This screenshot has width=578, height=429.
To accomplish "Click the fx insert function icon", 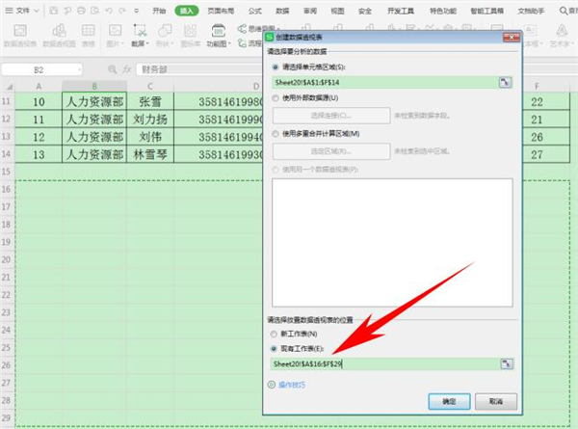I will click(x=128, y=69).
